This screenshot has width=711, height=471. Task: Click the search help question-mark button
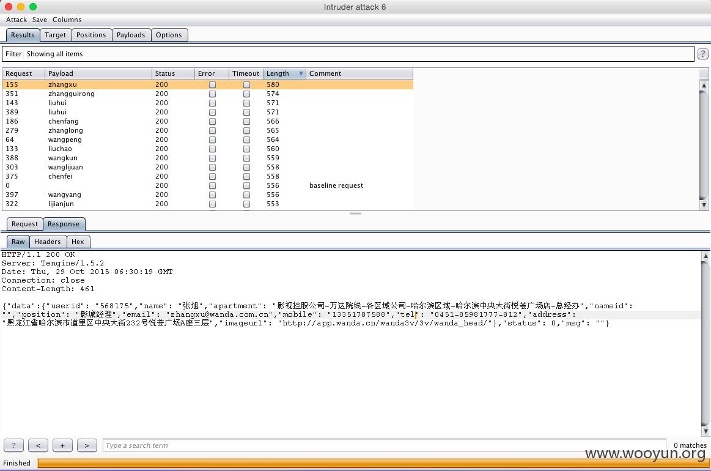[x=13, y=445]
